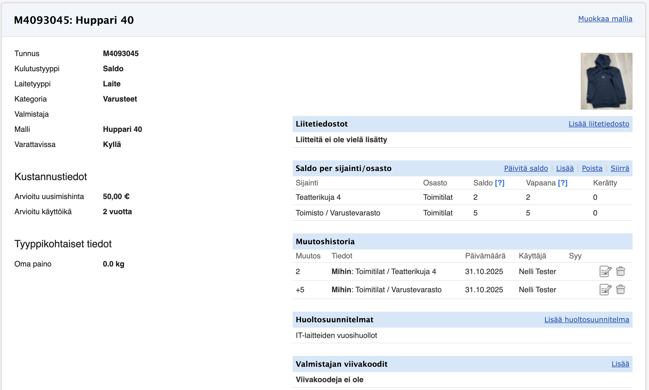Click Päivitä saldo link

click(526, 168)
